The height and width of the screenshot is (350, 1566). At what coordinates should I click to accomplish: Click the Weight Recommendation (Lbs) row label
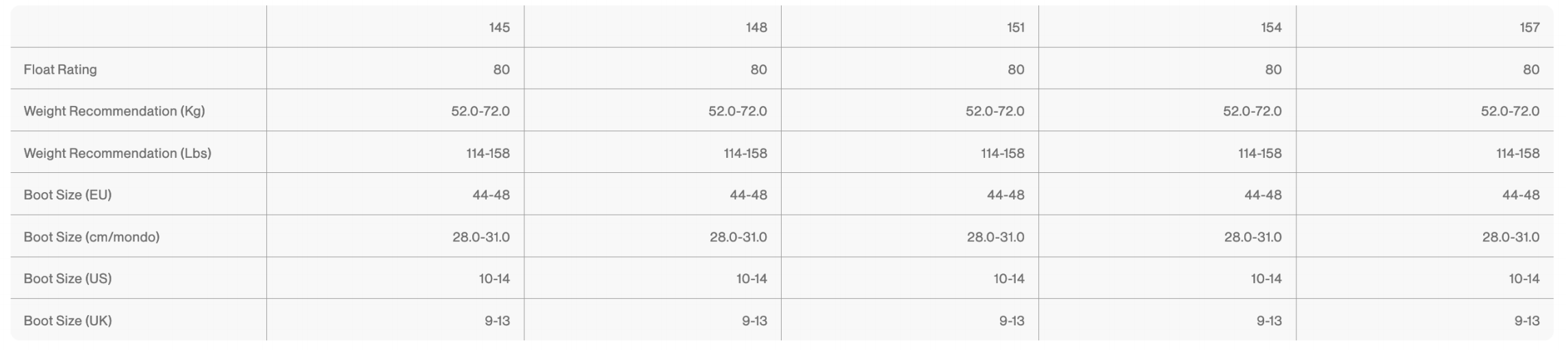(x=117, y=153)
